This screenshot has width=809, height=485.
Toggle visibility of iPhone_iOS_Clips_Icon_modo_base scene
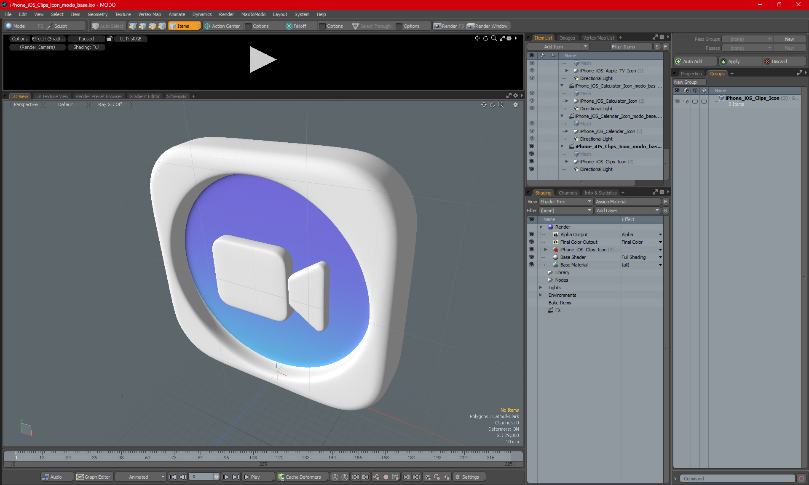(x=531, y=146)
